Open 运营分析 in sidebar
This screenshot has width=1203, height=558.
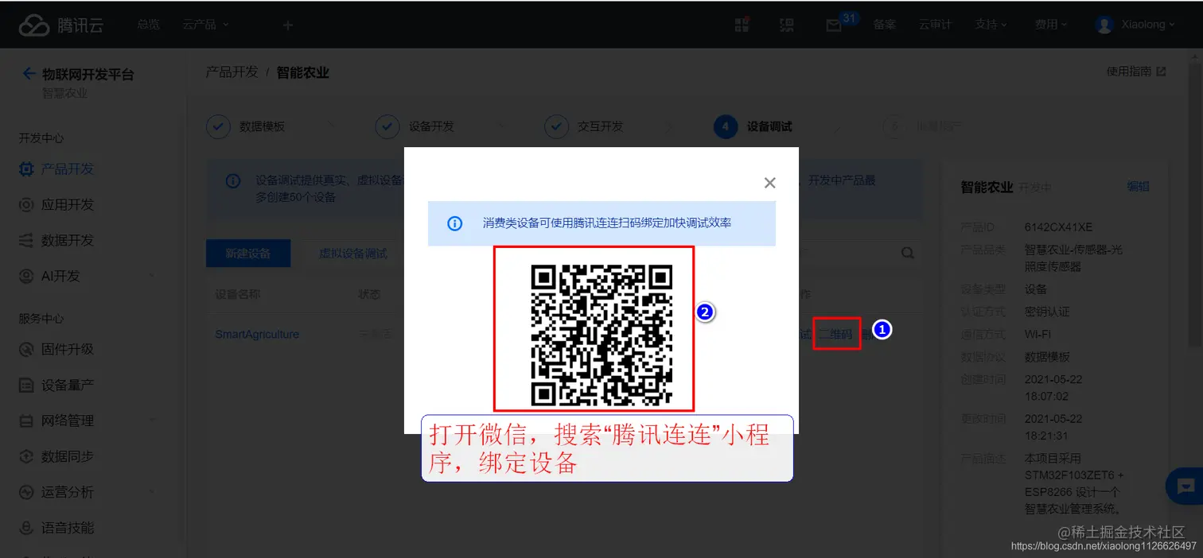(68, 492)
